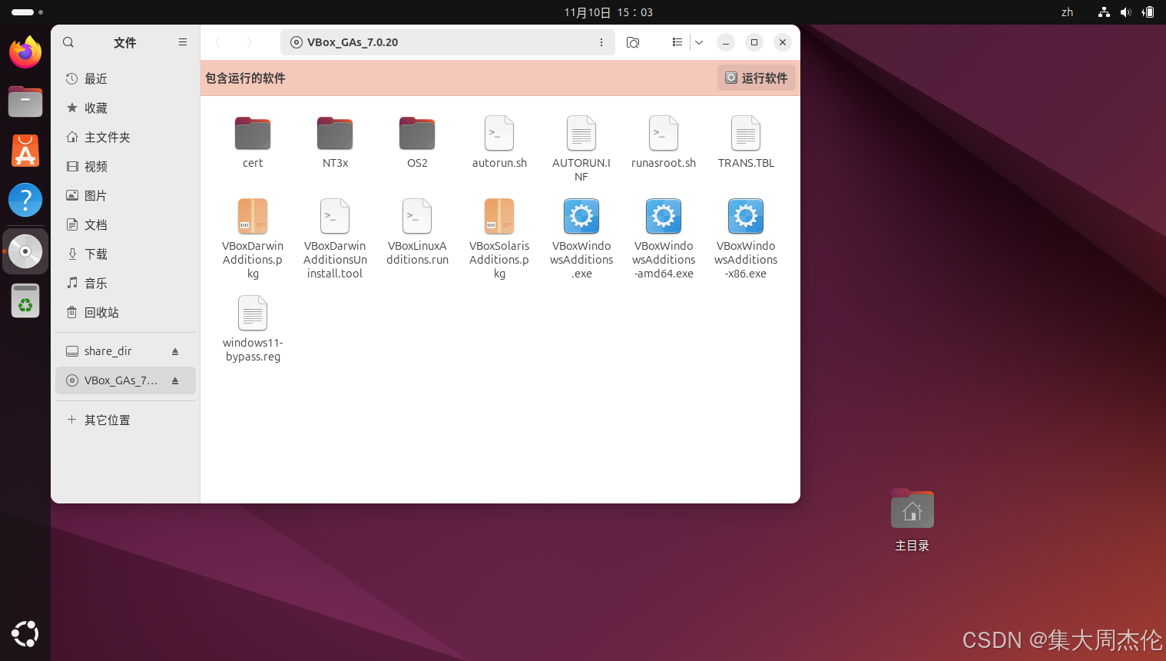Open Documents (文档) in sidebar
The image size is (1166, 661).
[125, 225]
